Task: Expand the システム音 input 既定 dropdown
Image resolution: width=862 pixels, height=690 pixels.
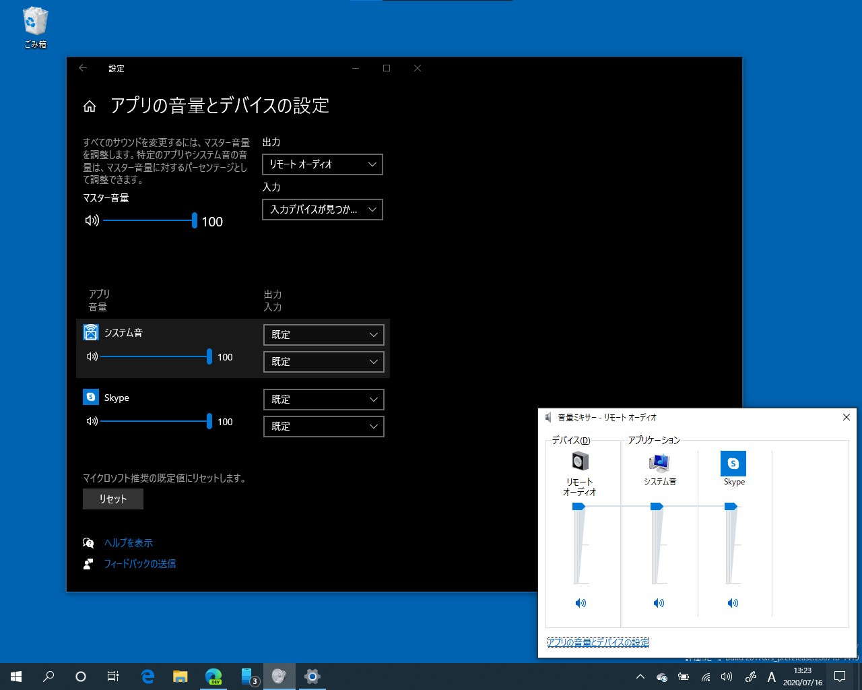Action: click(324, 362)
